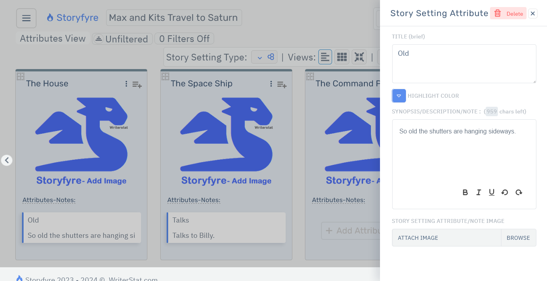Apply underline formatting in the description editor
Screen dimensions: 547x281
pyautogui.click(x=492, y=192)
